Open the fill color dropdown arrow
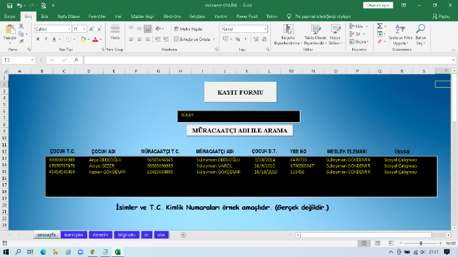The width and height of the screenshot is (458, 257). coord(88,39)
